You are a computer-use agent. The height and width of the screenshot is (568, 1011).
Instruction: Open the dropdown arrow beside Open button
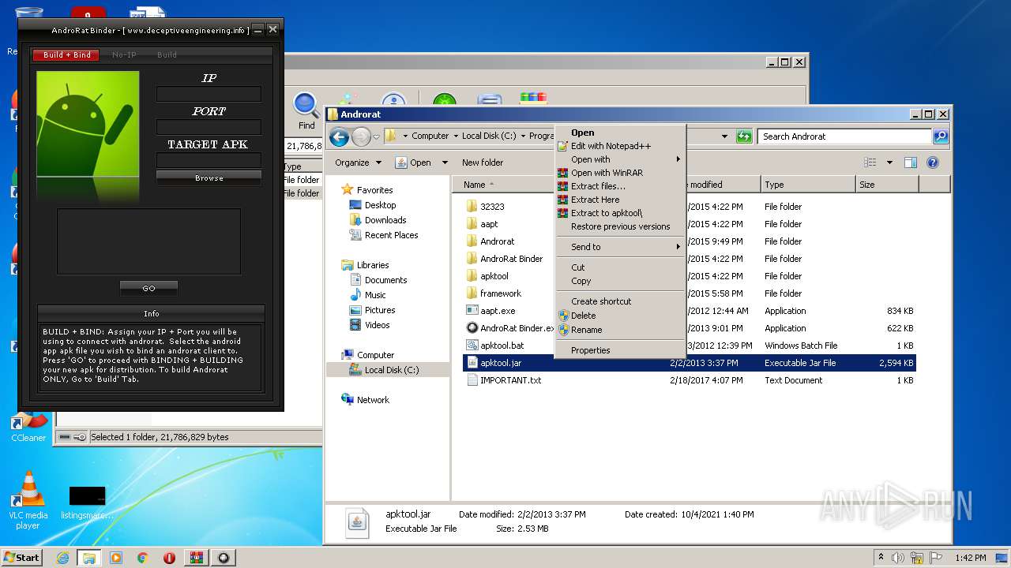click(445, 163)
